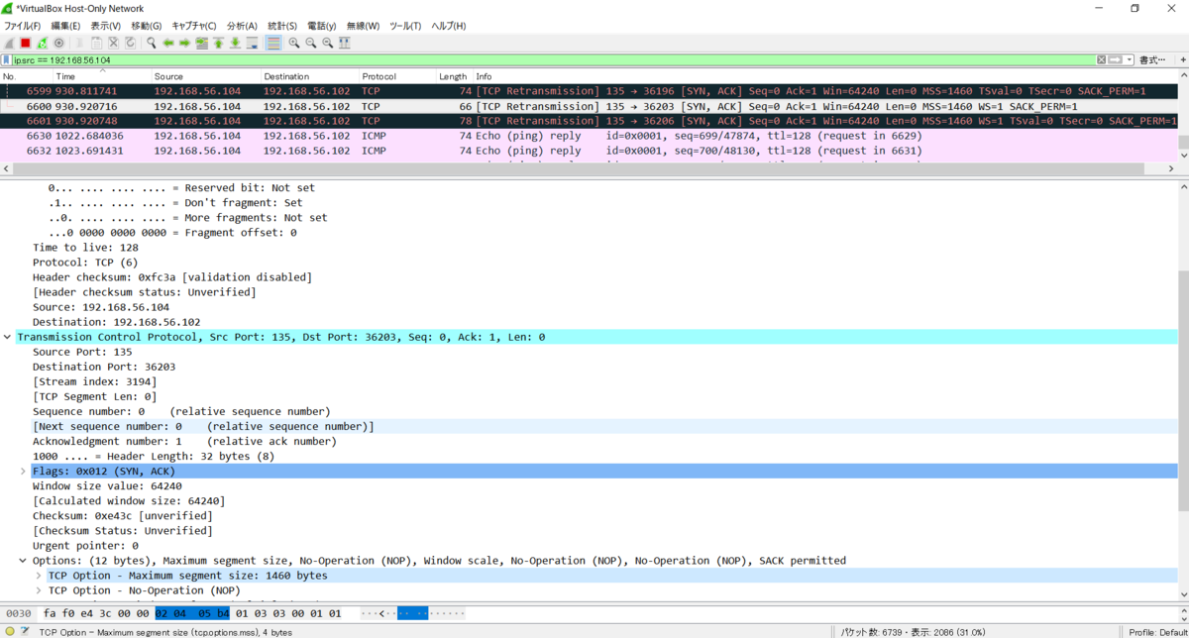1189x638 pixels.
Task: Click highlighted hex bytes 02 04 05 b4
Action: point(192,613)
